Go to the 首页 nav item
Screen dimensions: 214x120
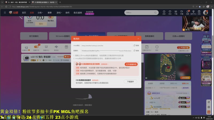pyautogui.click(x=24, y=13)
